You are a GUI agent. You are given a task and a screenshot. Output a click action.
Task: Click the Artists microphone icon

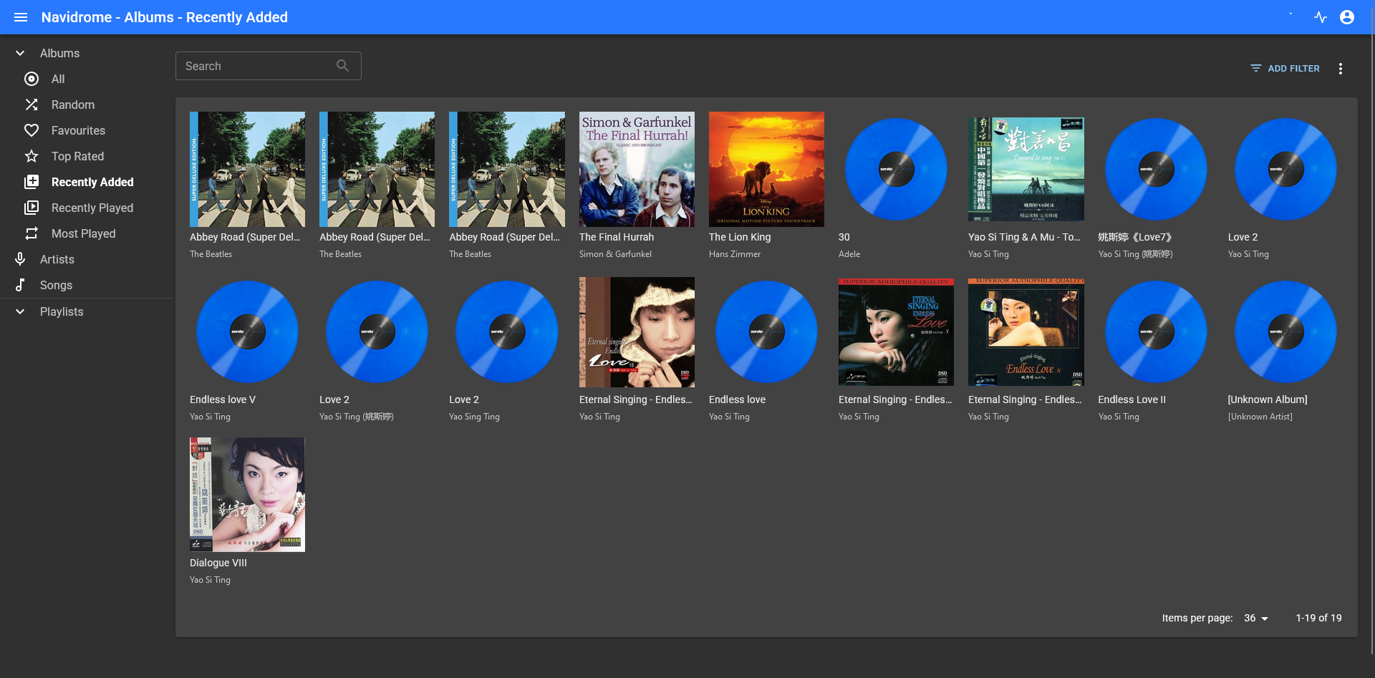(20, 259)
